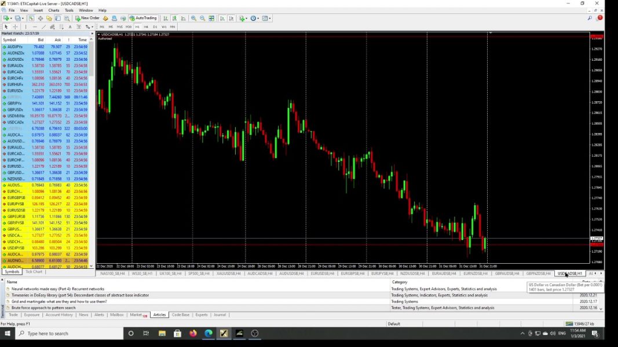Screen dimensions: 618x347
Task: Open the Charts menu
Action: [53, 10]
